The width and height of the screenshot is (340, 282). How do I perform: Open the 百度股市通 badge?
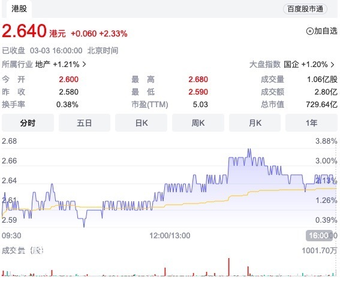pos(305,9)
